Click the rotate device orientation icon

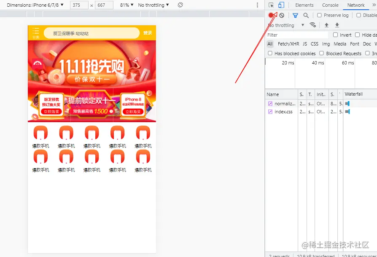(x=180, y=5)
